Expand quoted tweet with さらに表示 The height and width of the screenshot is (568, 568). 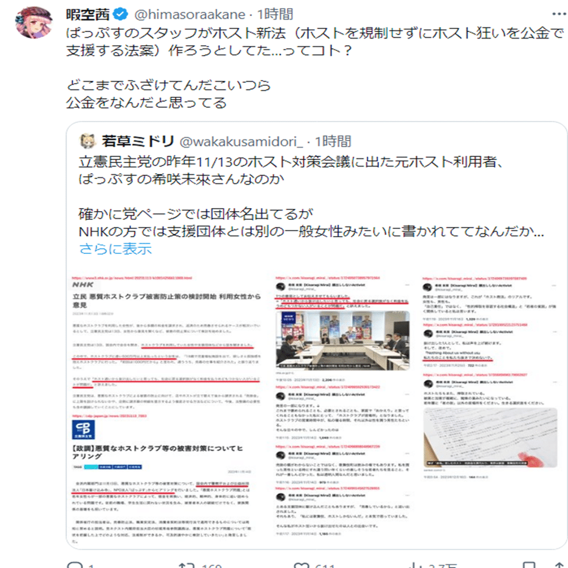tap(115, 249)
